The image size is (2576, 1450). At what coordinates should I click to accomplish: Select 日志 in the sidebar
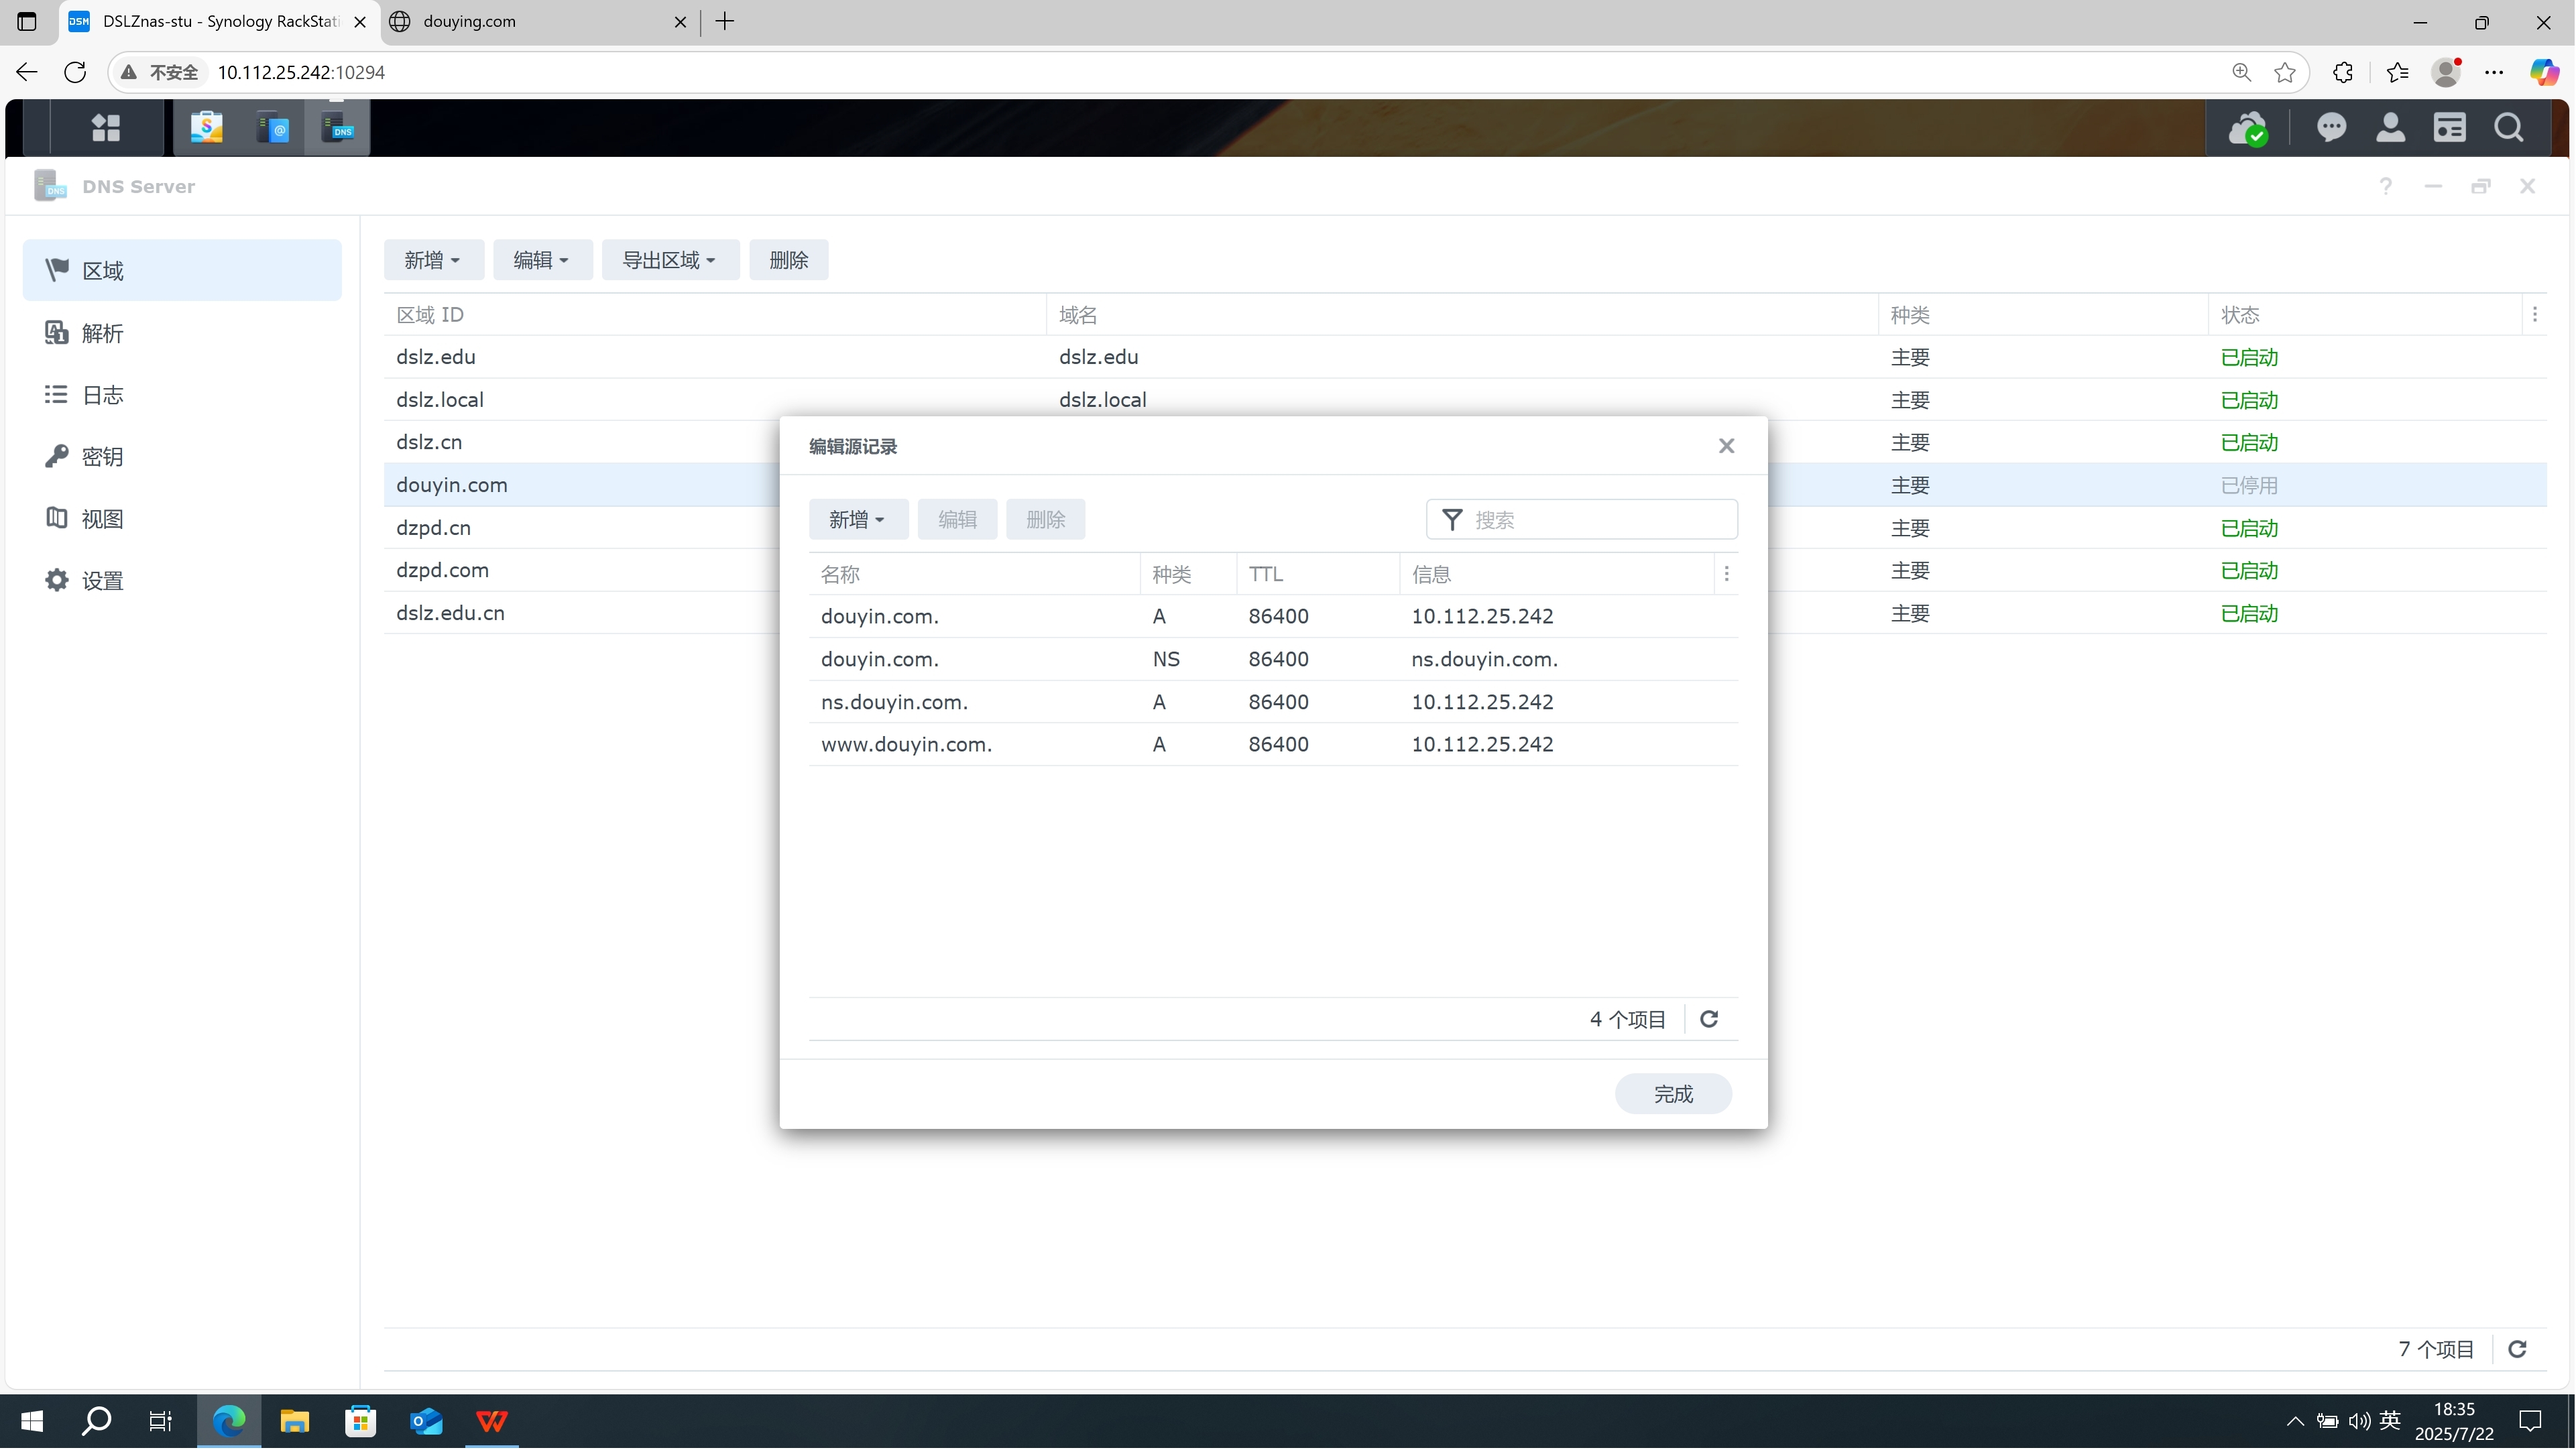(182, 394)
